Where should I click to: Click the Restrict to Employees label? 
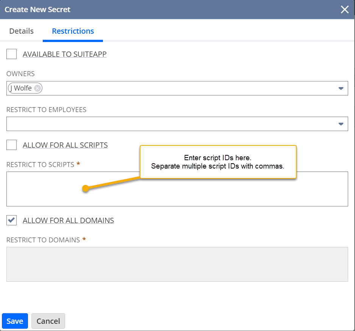[x=47, y=110]
